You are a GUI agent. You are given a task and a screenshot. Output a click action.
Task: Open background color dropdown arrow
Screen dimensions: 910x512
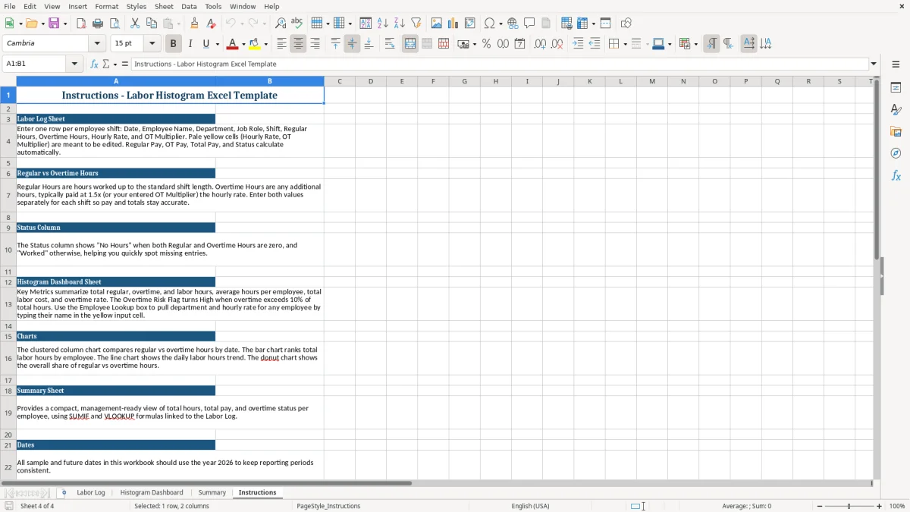pyautogui.click(x=265, y=44)
